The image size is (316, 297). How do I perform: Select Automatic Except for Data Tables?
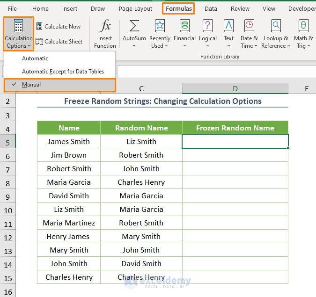coord(59,72)
